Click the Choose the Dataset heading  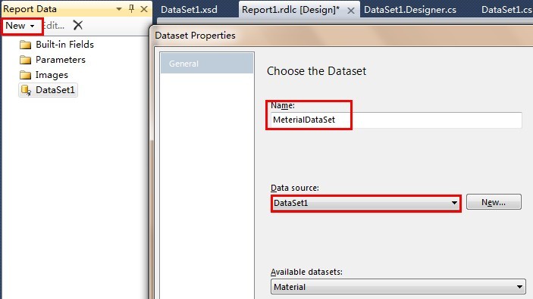(x=316, y=71)
